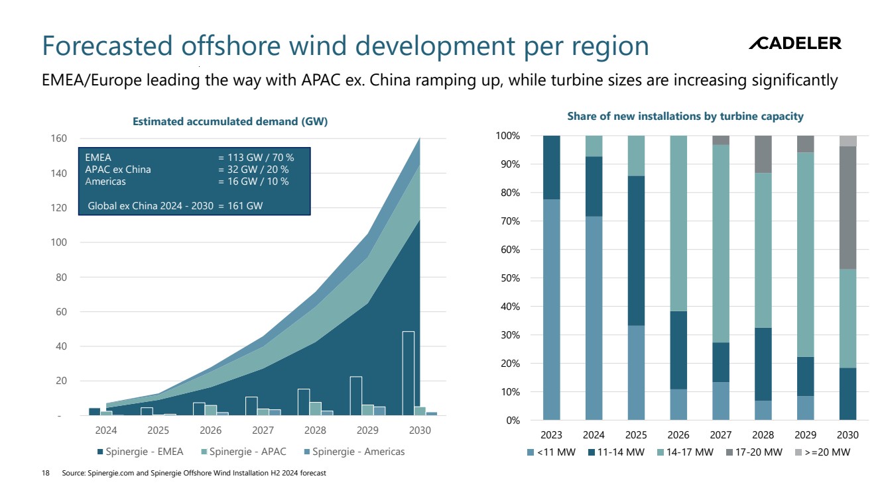Click the Spinergie - APAC legend swatch

click(203, 452)
